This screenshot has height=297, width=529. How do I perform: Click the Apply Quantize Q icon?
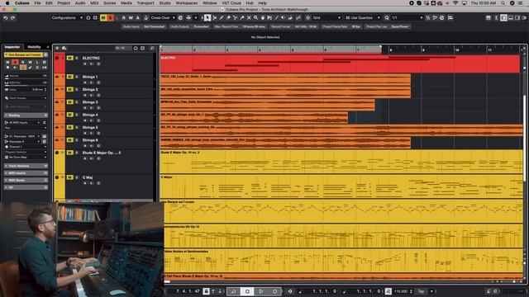coord(387,17)
